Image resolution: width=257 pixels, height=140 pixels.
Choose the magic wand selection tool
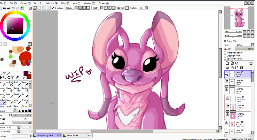coord(9,73)
